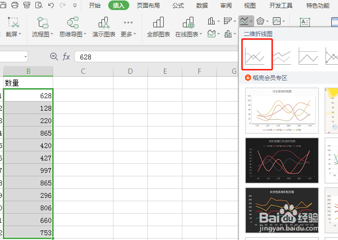Click the zoom magnifier icon beside formula bar
This screenshot has height=240, width=338.
(54, 57)
